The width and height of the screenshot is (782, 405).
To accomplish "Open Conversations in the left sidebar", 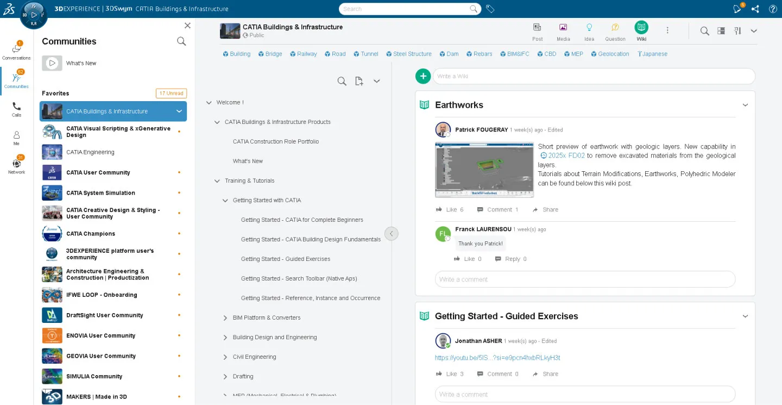I will pos(16,50).
